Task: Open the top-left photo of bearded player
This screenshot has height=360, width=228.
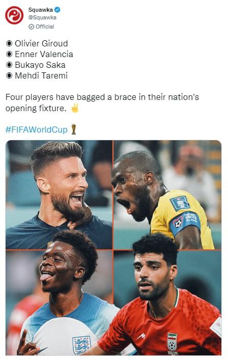Action: (x=59, y=194)
